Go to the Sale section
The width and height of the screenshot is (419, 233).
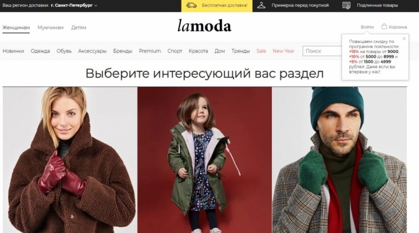tap(261, 51)
